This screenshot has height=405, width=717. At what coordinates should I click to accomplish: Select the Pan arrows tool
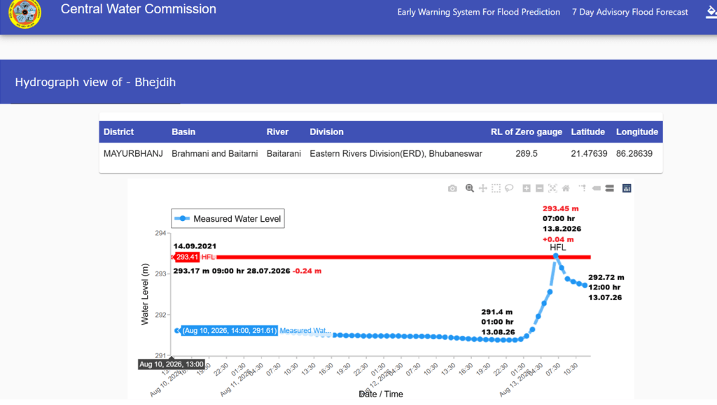(x=483, y=188)
